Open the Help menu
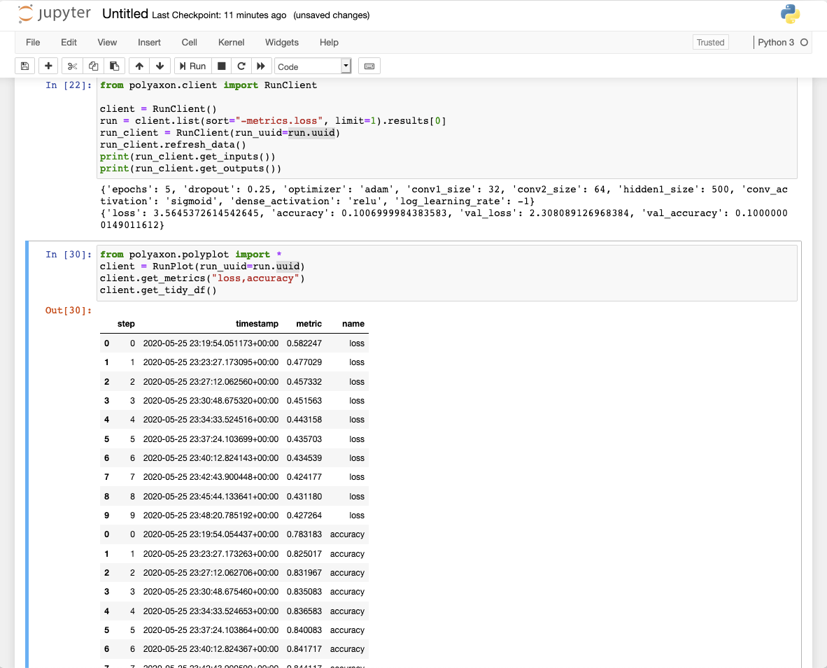Viewport: 827px width, 668px height. pyautogui.click(x=329, y=42)
